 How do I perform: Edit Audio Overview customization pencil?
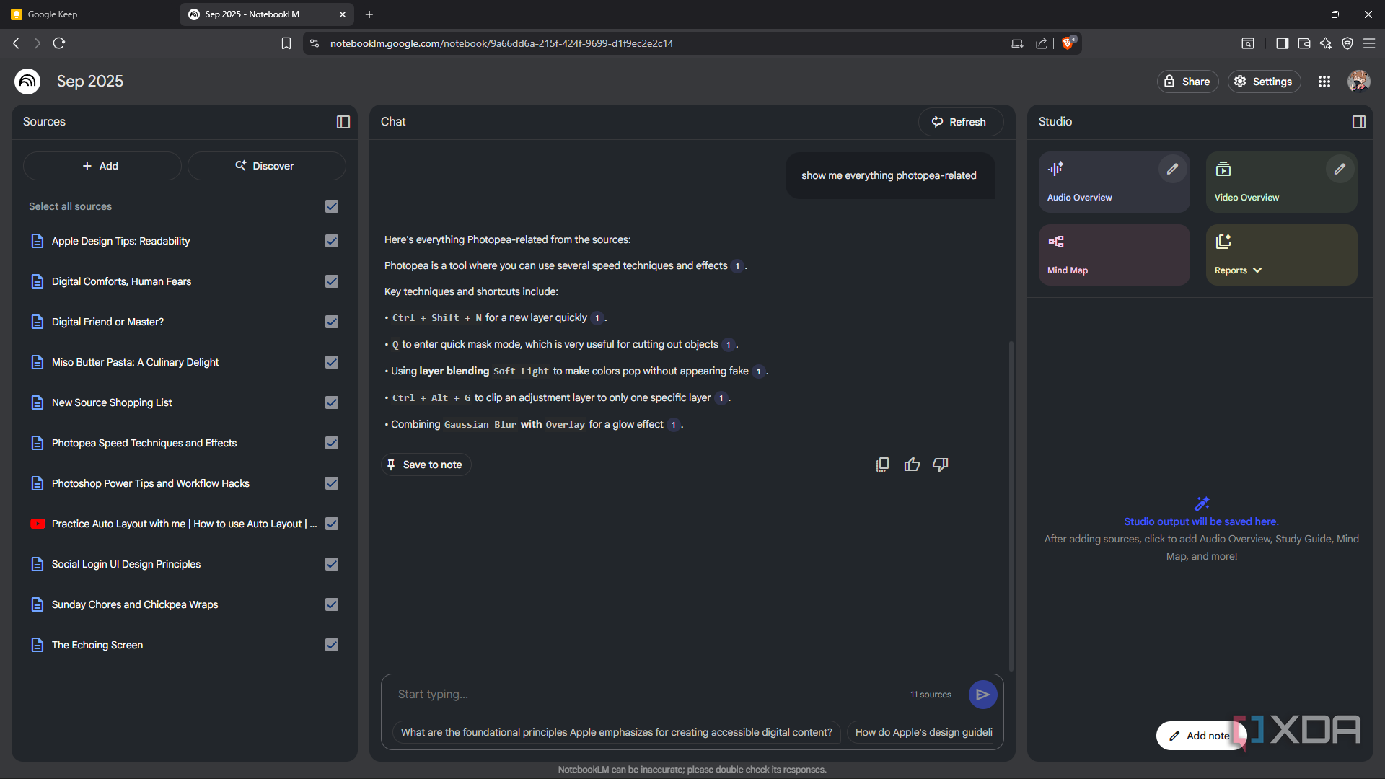[1172, 169]
